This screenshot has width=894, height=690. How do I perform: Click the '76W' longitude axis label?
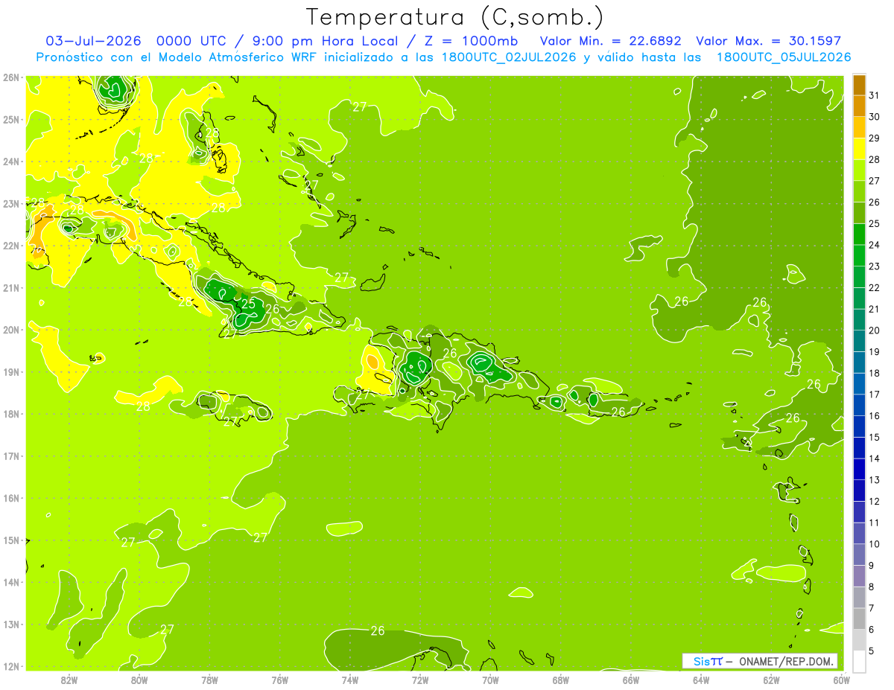[x=280, y=680]
